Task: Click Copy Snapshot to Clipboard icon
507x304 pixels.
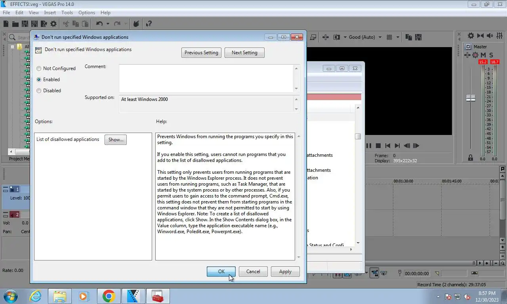Action: coord(409,37)
